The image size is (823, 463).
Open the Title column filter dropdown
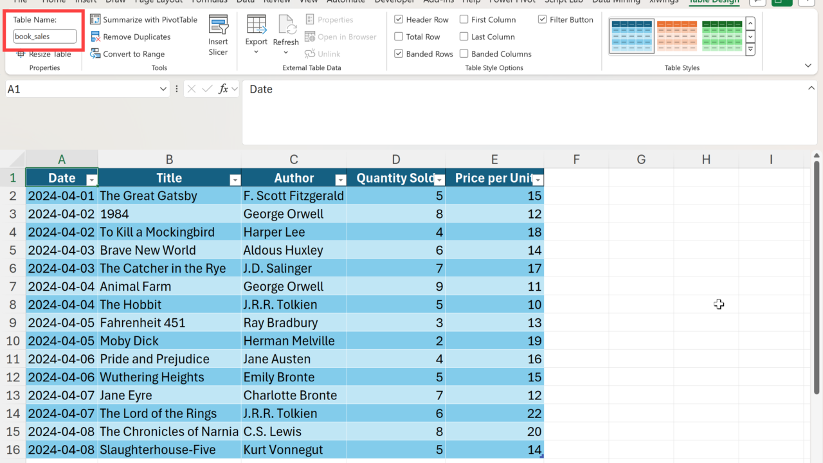[x=235, y=180]
